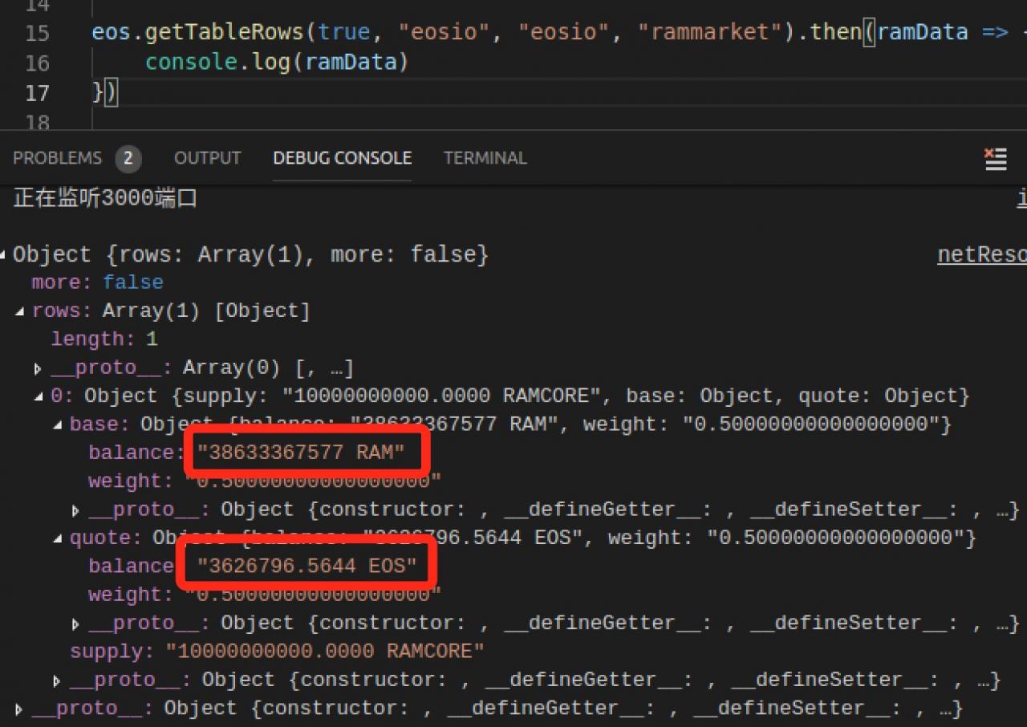The height and width of the screenshot is (727, 1027).
Task: Collapse the base: Object node
Action: coord(57,424)
